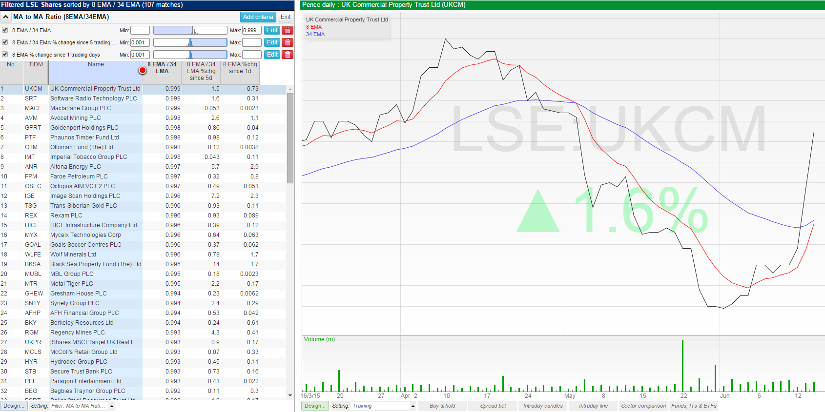Screen dimensions: 825x412
Task: Exit the filter editor
Action: click(x=286, y=17)
